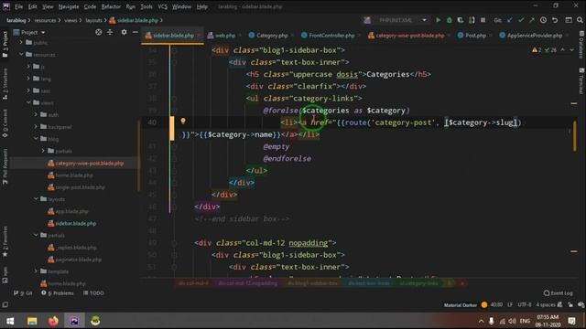
Task: Collapse the views folder
Action: (28, 102)
